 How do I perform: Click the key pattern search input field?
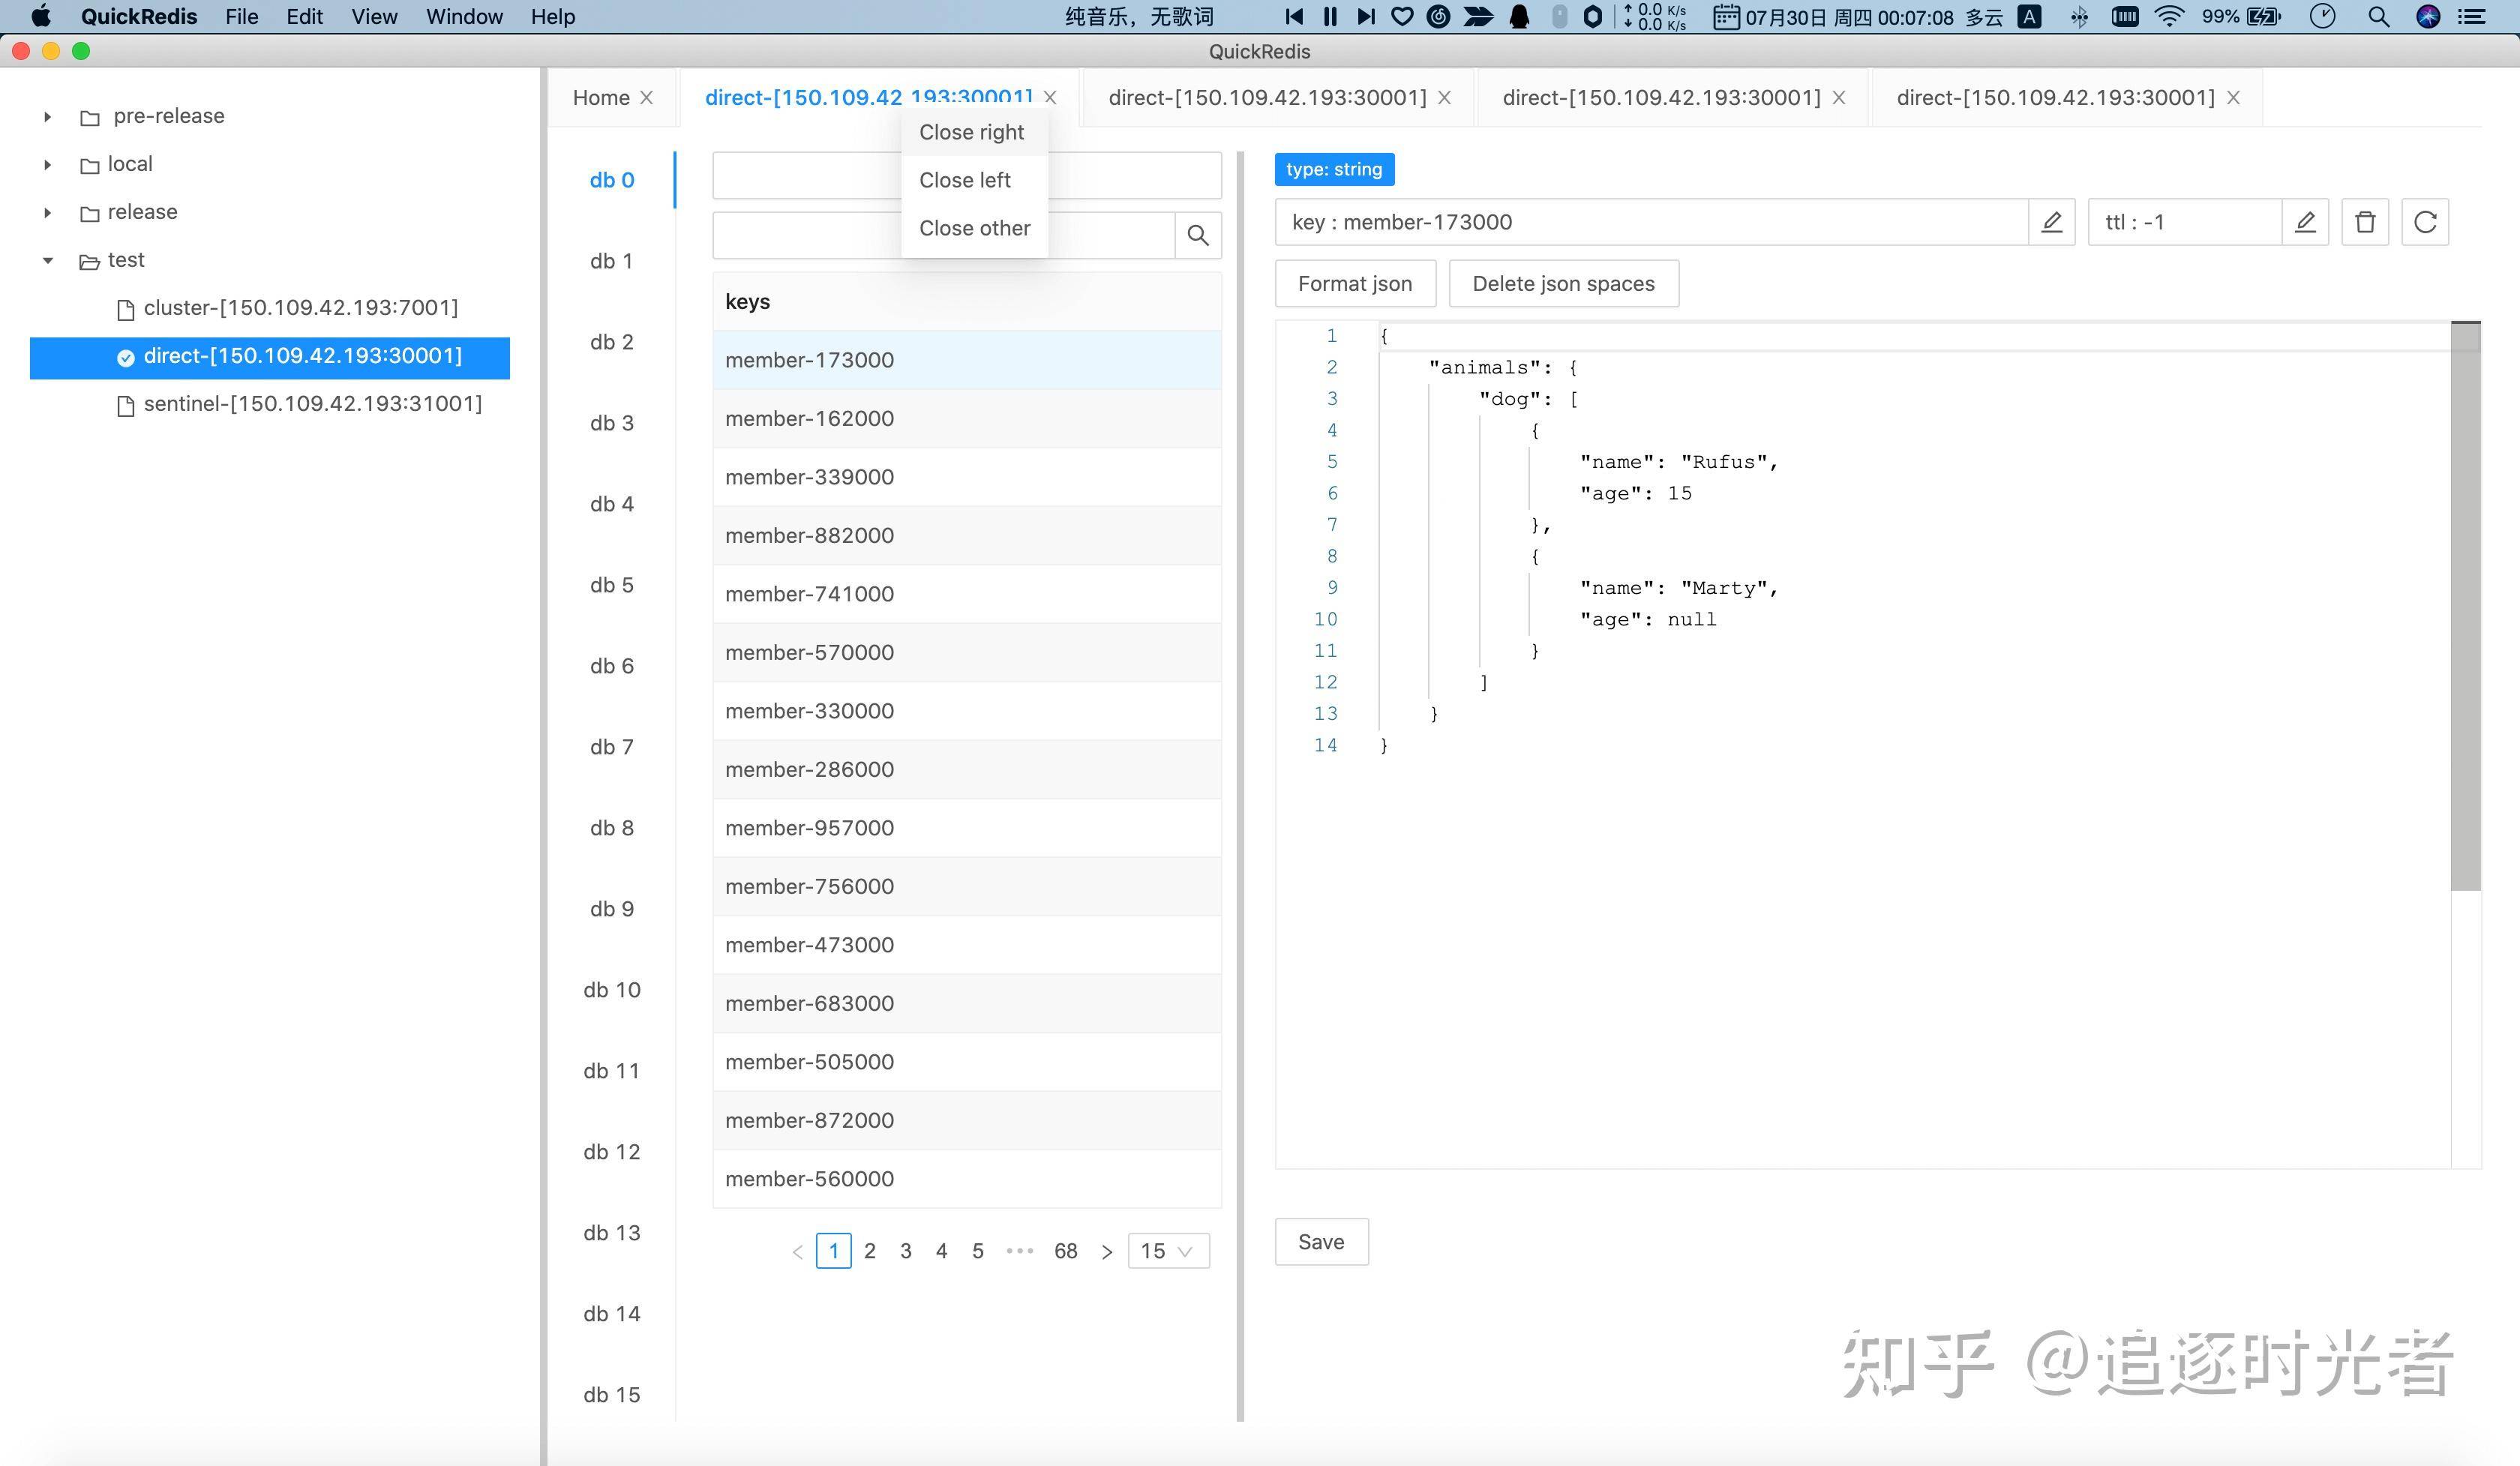point(943,235)
